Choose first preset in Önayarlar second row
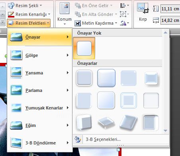The height and width of the screenshot is (156, 180). click(x=84, y=100)
